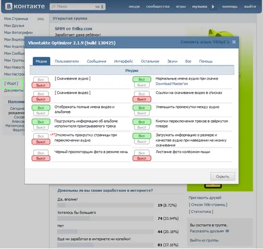Open the Download Master'ом link
The width and height of the screenshot is (263, 249).
click(x=171, y=84)
